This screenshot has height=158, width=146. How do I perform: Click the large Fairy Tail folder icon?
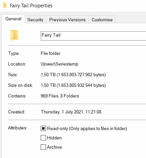click(x=14, y=36)
